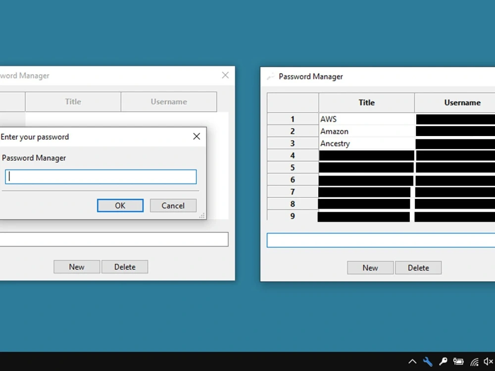Focus the password entry field in the dialog

100,177
